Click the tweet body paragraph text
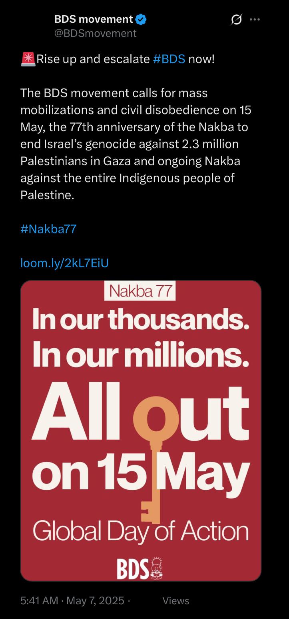Image resolution: width=289 pixels, height=619 pixels. pyautogui.click(x=136, y=144)
